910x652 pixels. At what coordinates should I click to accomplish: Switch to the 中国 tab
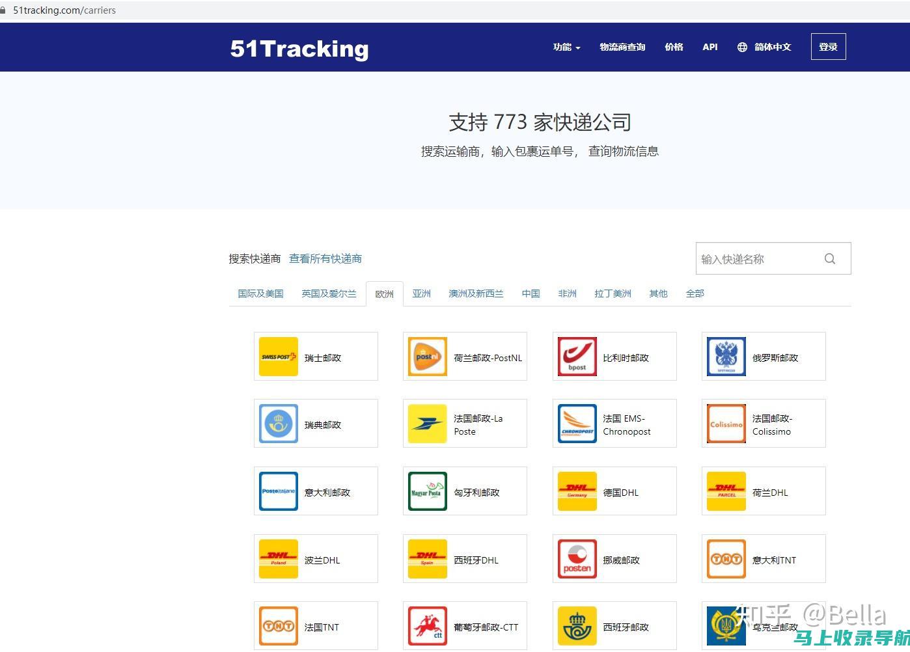point(531,293)
